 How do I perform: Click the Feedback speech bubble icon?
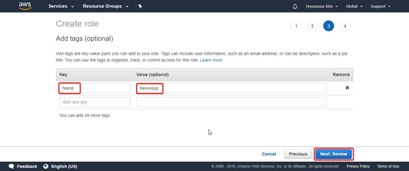pyautogui.click(x=11, y=166)
